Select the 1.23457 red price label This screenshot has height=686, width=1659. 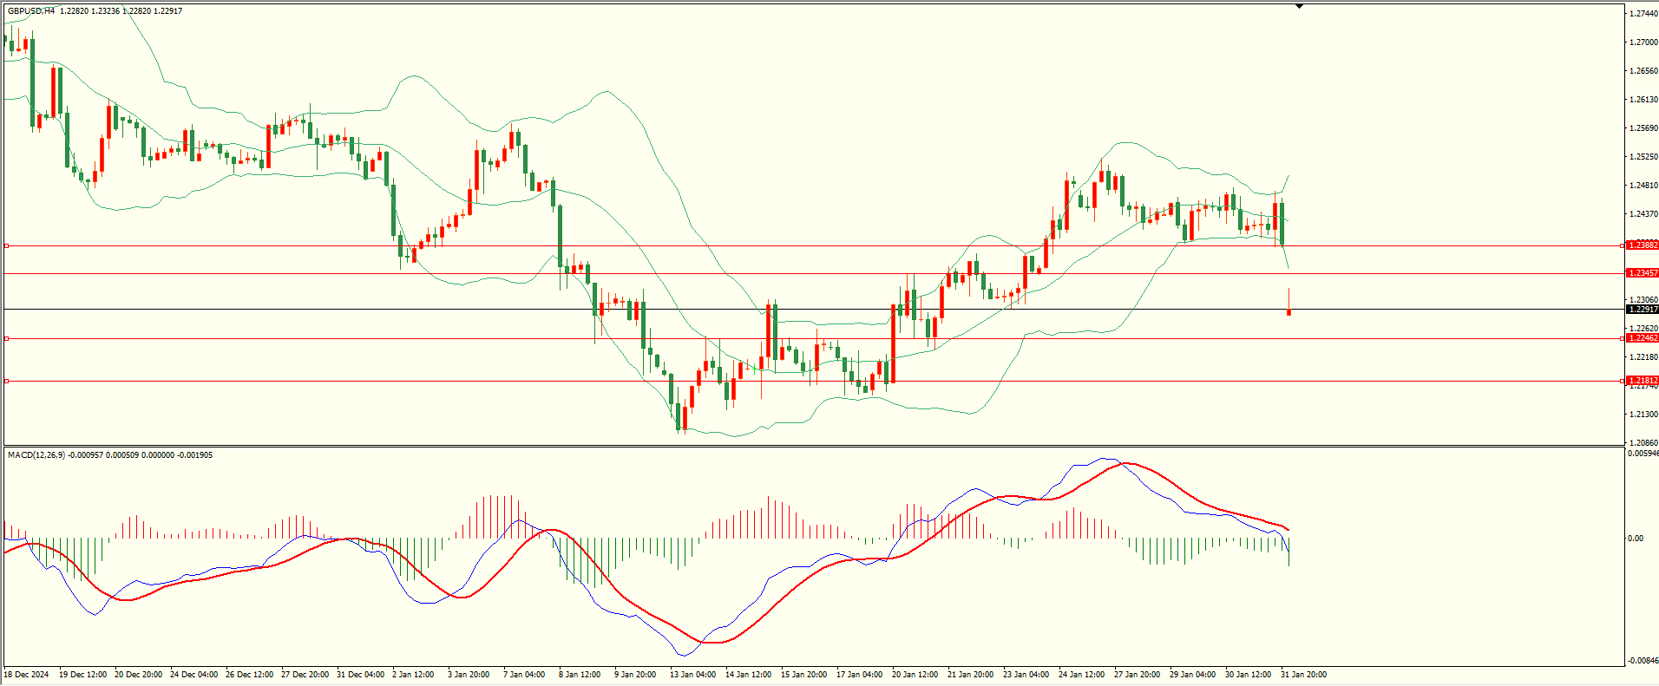(x=1643, y=273)
